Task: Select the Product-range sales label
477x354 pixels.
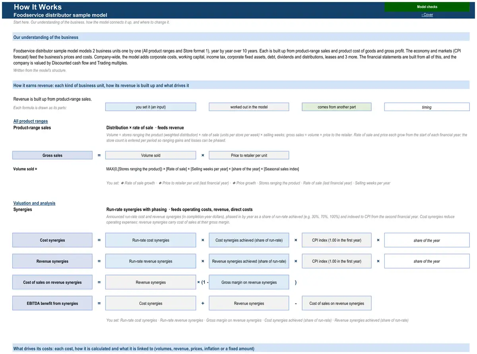Action: point(32,128)
